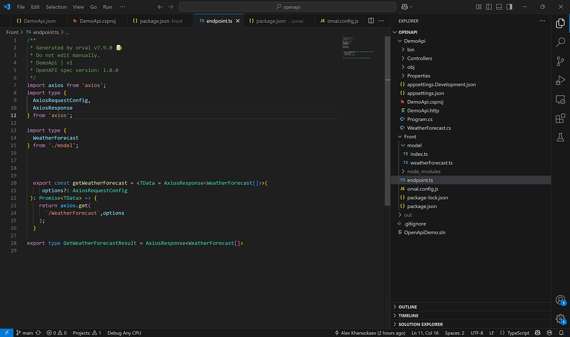Switch to the orval.config.js tab

click(342, 21)
